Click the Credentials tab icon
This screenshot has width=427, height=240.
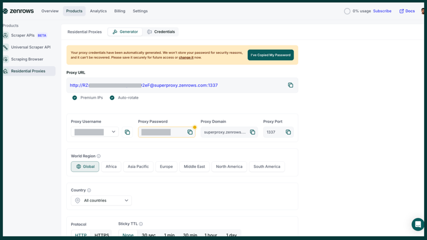(x=149, y=32)
